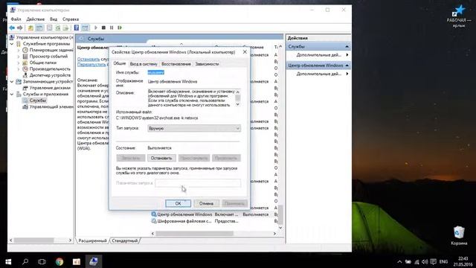Click the ENG language indicator
Screen dimensions: 476x268
coord(443,261)
